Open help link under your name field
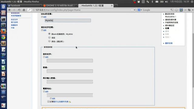The width and height of the screenshot is (194, 109). pos(47,57)
